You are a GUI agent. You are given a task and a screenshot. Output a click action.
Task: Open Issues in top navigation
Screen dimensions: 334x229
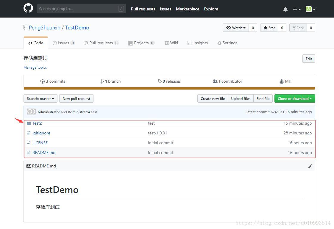166,9
